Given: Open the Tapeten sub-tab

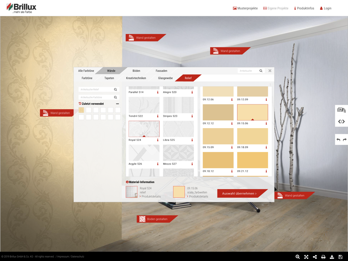Looking at the screenshot, I should point(109,78).
